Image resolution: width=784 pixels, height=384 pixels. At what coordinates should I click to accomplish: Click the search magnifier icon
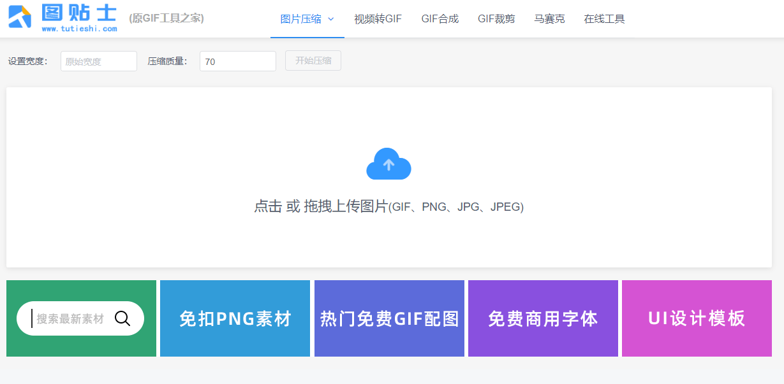tap(122, 318)
